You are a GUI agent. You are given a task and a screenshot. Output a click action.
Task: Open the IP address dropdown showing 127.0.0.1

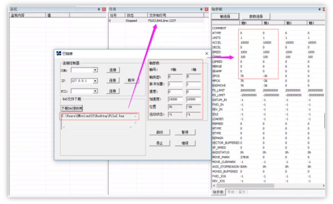(x=95, y=80)
